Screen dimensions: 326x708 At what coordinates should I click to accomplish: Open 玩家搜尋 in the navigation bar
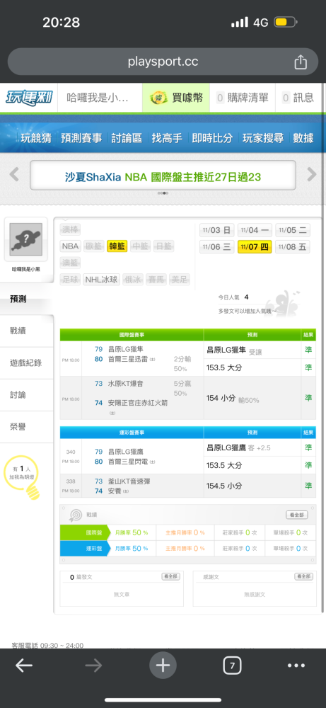[x=263, y=138]
